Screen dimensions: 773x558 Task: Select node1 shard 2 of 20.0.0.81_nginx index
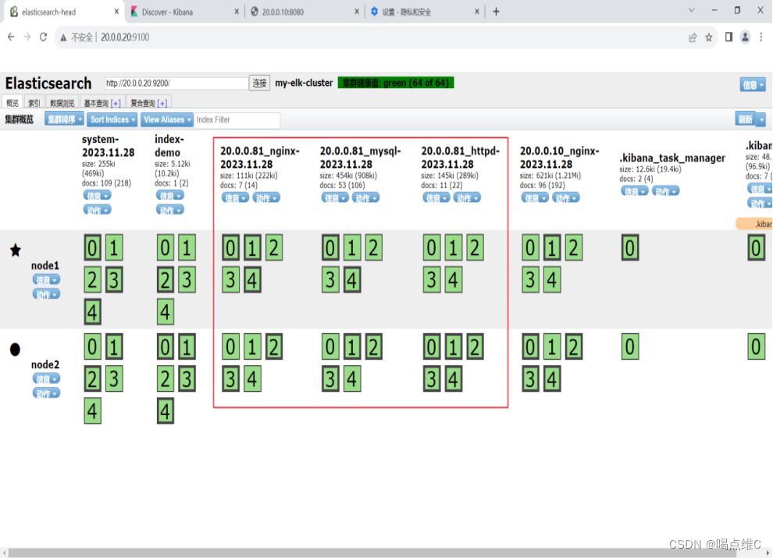click(x=274, y=248)
